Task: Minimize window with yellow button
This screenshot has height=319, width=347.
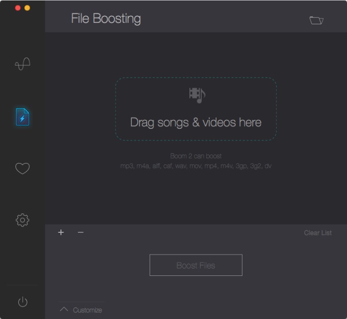Action: pos(27,8)
